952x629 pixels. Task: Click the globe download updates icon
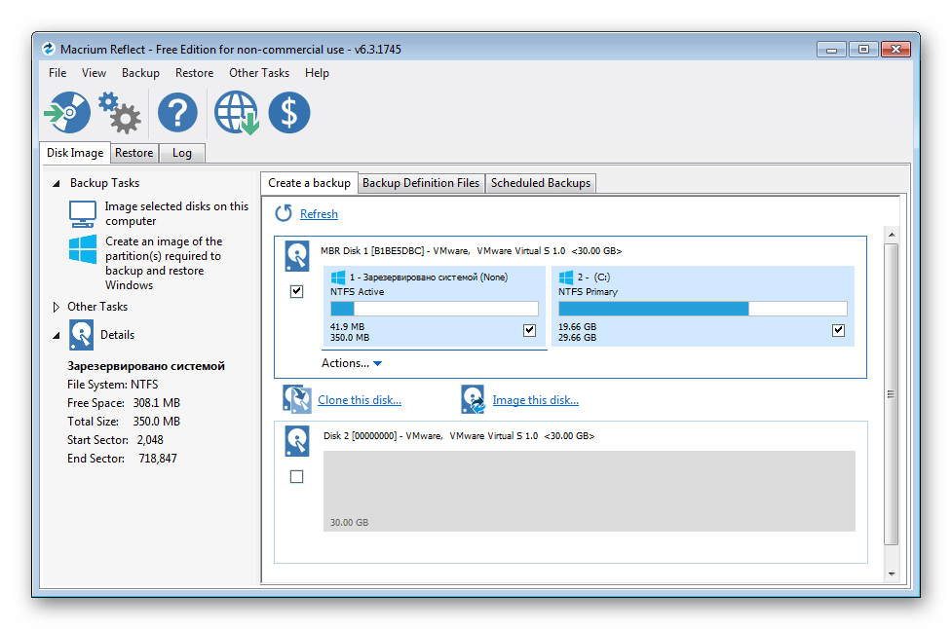click(x=236, y=113)
